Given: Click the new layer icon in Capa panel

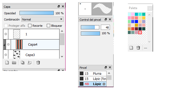Looking at the screenshot, I should [x=7, y=63].
